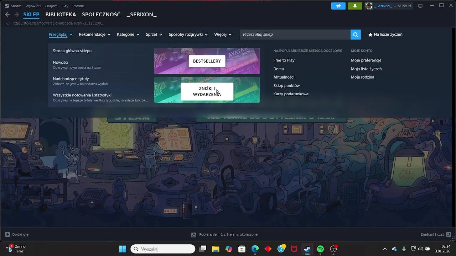
Task: Open Nadchodzące tytuły entry
Action: pos(80,81)
